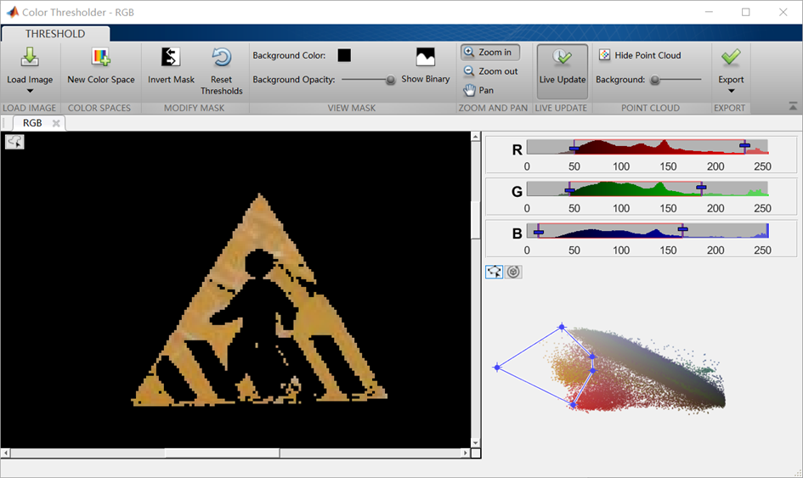Click the masked road sign image
Viewport: 803px width, 478px height.
tap(259, 300)
